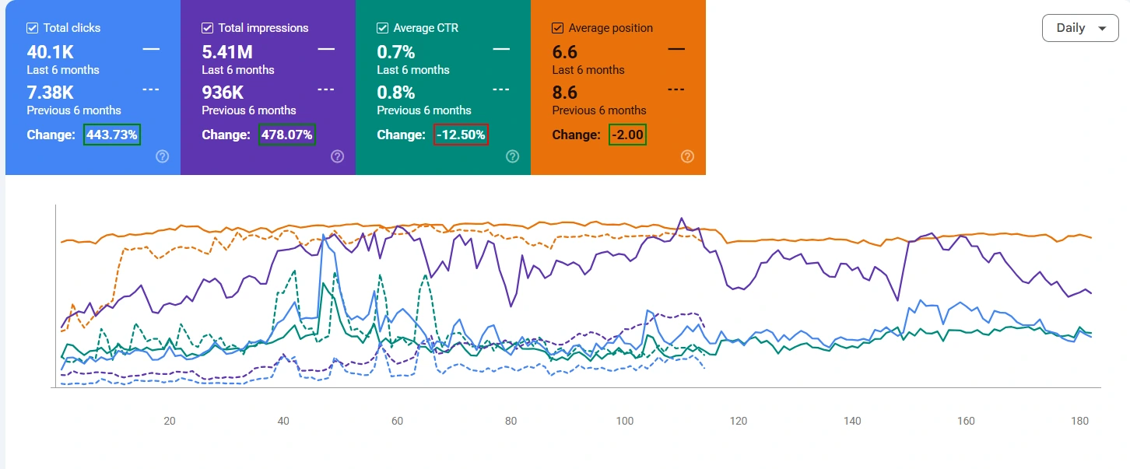Click solid line legend on Total clicks card
The image size is (1130, 469).
tap(151, 49)
